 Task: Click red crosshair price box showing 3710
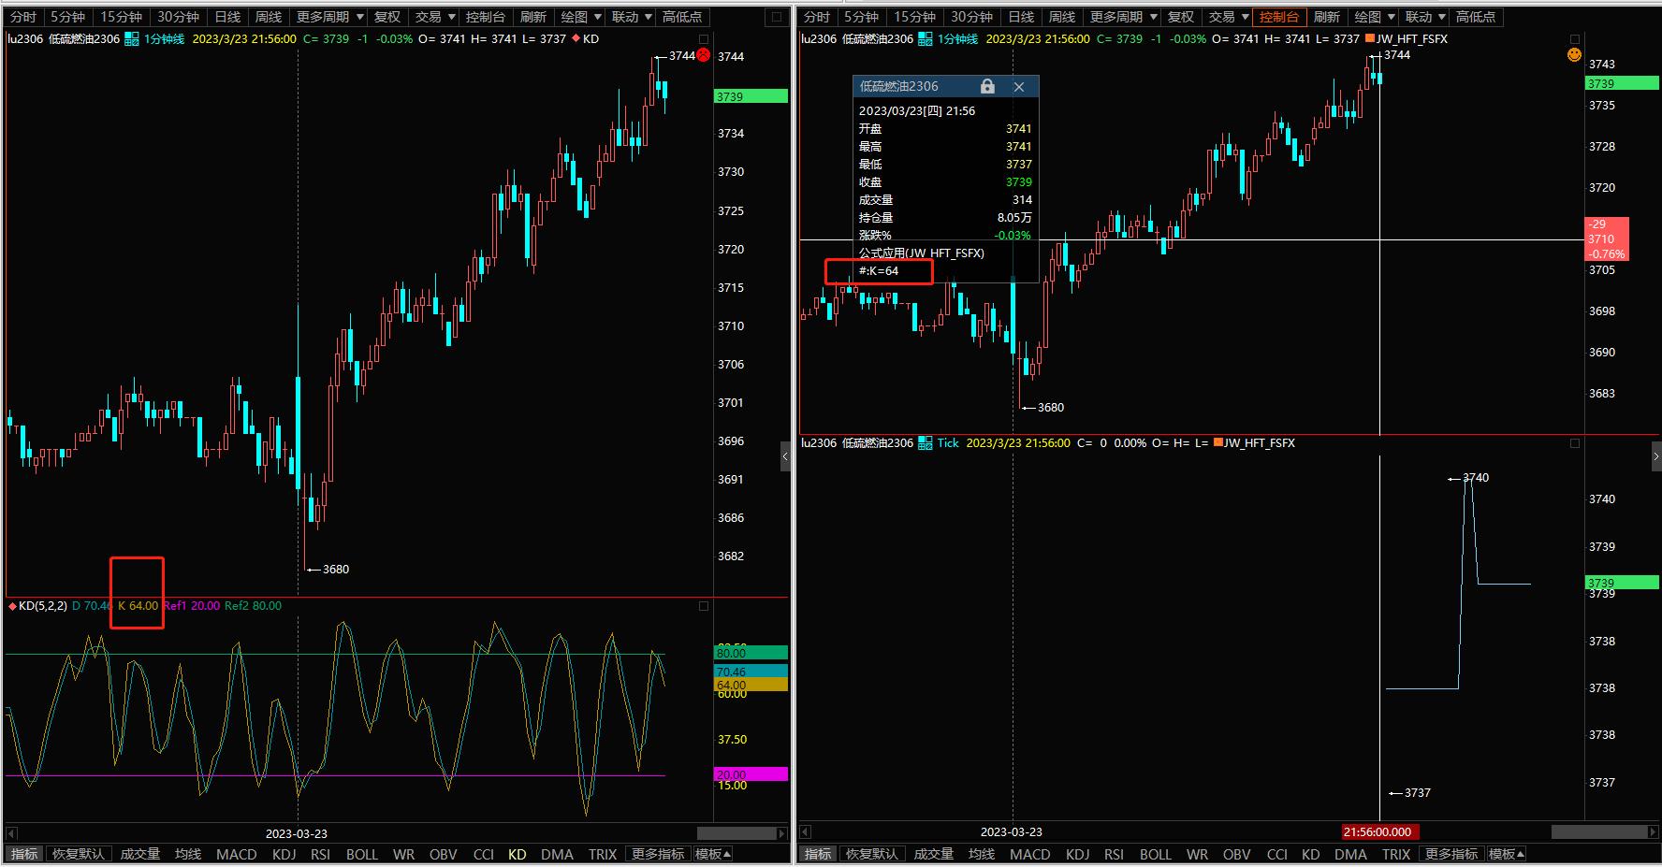tap(1607, 238)
